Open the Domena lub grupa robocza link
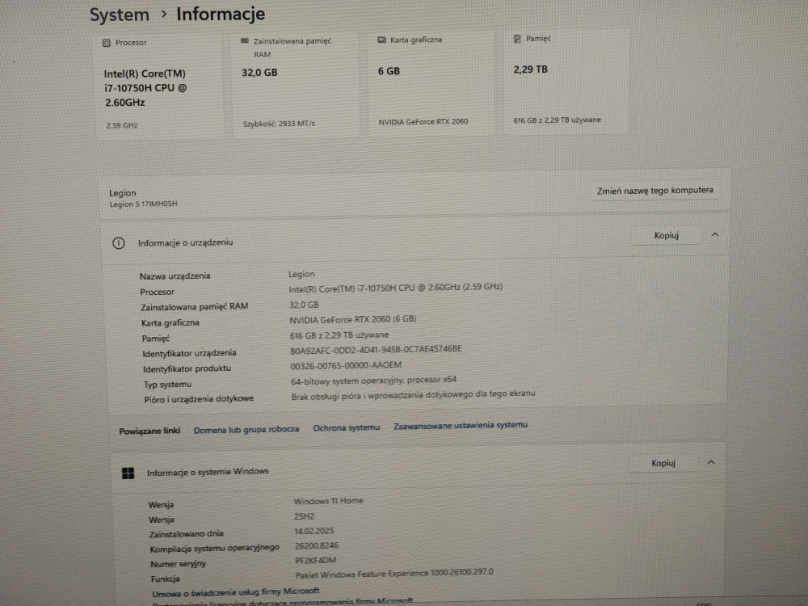The image size is (808, 606). (x=246, y=430)
